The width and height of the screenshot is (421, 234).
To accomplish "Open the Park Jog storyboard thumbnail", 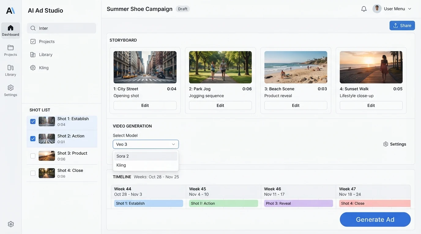I will [x=220, y=67].
